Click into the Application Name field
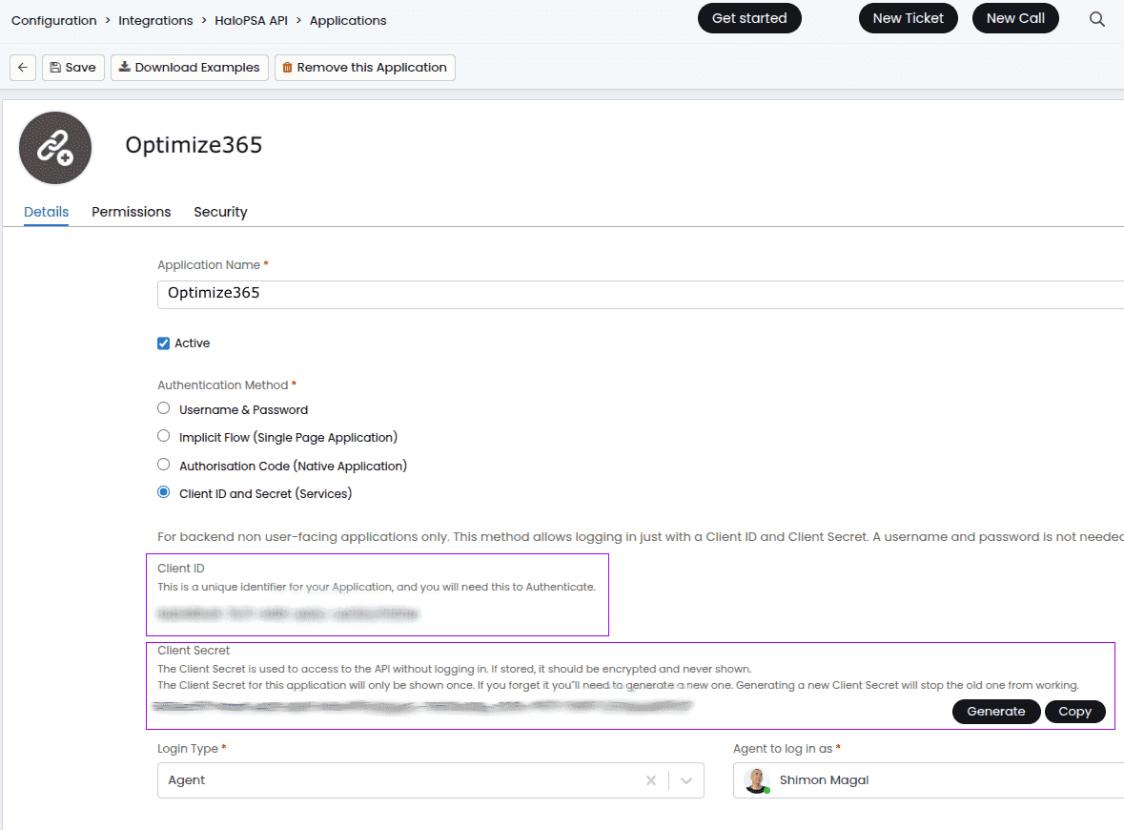Viewport: 1124px width, 830px height. pos(640,294)
